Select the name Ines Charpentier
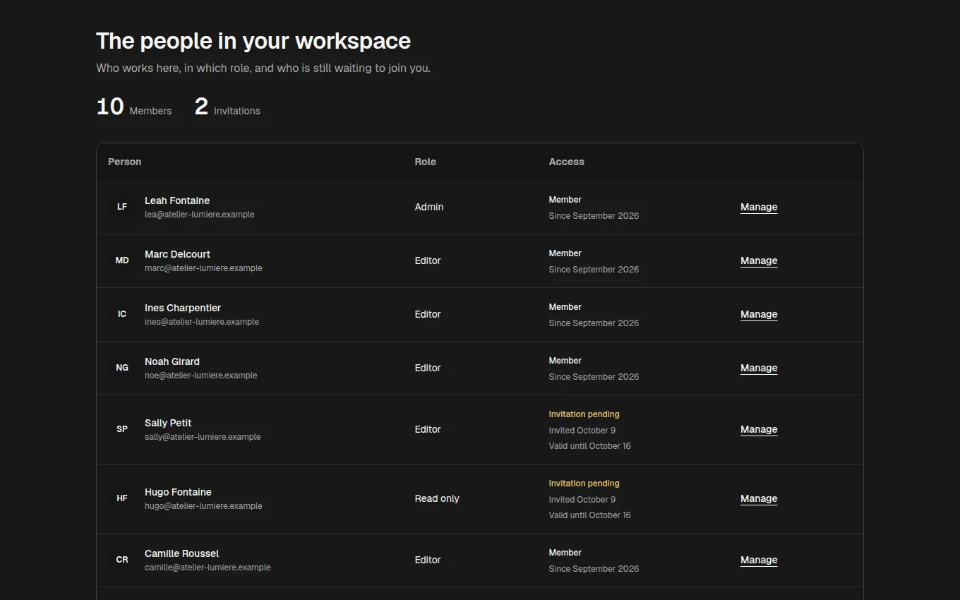 [x=183, y=308]
